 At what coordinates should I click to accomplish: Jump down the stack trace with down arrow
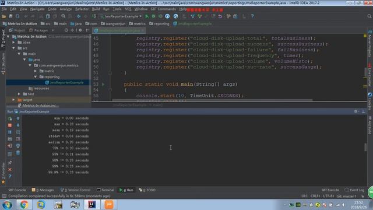pos(18,125)
